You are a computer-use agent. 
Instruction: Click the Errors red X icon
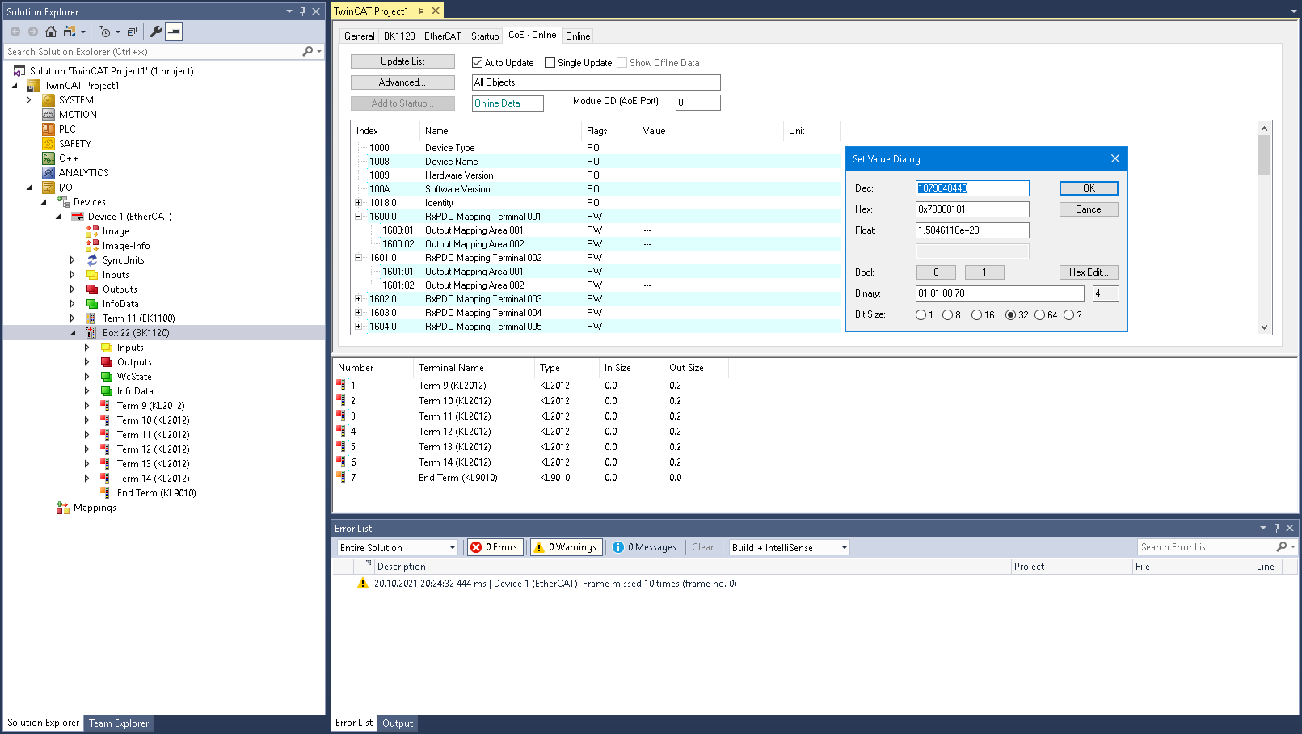tap(476, 547)
